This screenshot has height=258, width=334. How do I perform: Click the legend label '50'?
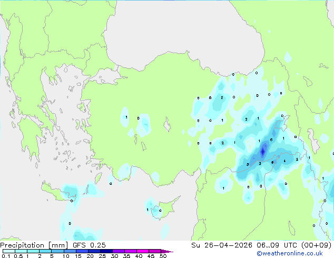[x=163, y=256]
